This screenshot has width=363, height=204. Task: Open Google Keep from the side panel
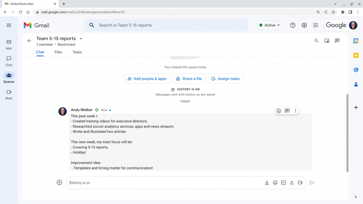tap(356, 55)
